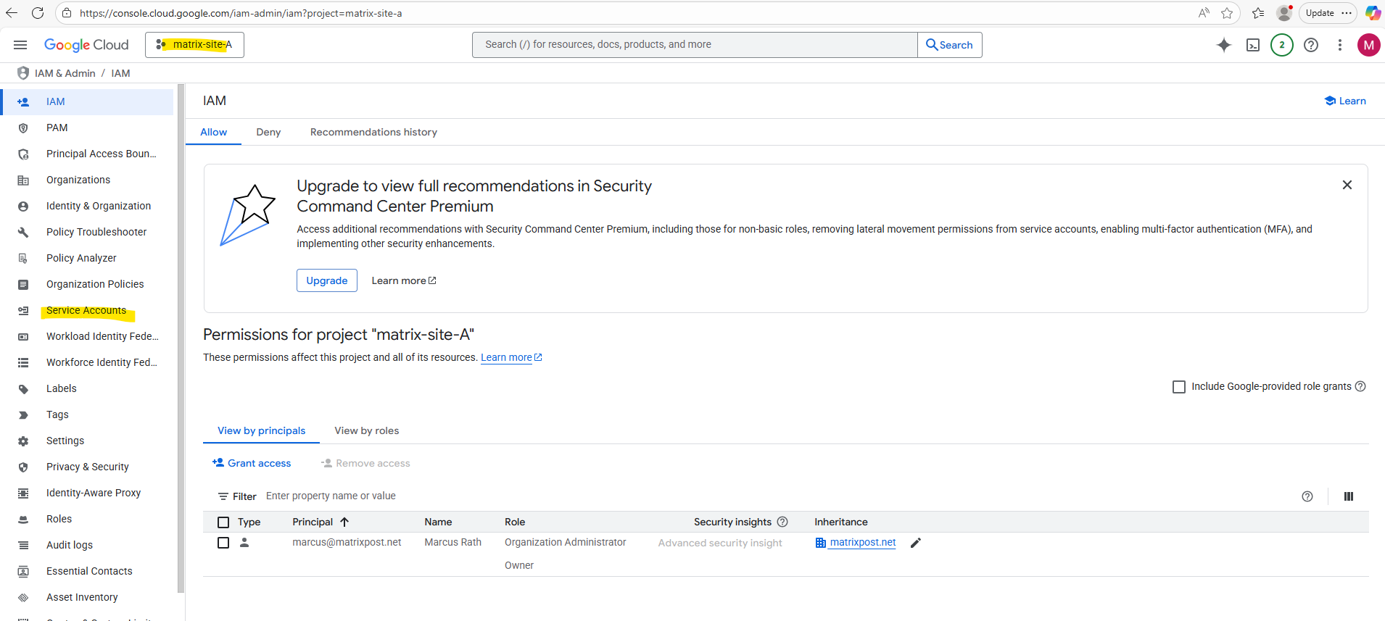Screen dimensions: 1385x621
Task: Open the help question mark icon in header
Action: pyautogui.click(x=1311, y=45)
